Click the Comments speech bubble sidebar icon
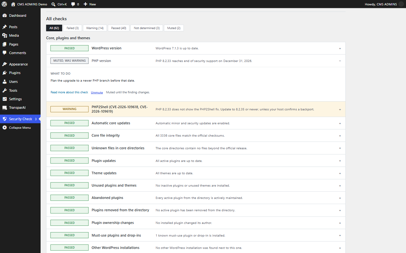The height and width of the screenshot is (253, 406). coord(4,53)
